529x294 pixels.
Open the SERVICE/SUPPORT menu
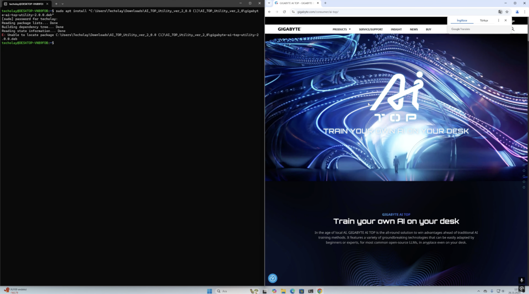[x=371, y=29]
